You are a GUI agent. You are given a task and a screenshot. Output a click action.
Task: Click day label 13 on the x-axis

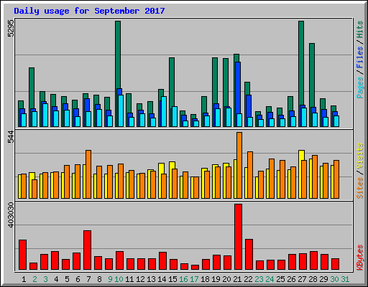tap(151, 279)
